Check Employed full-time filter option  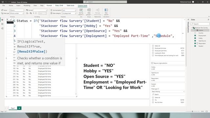153,48
